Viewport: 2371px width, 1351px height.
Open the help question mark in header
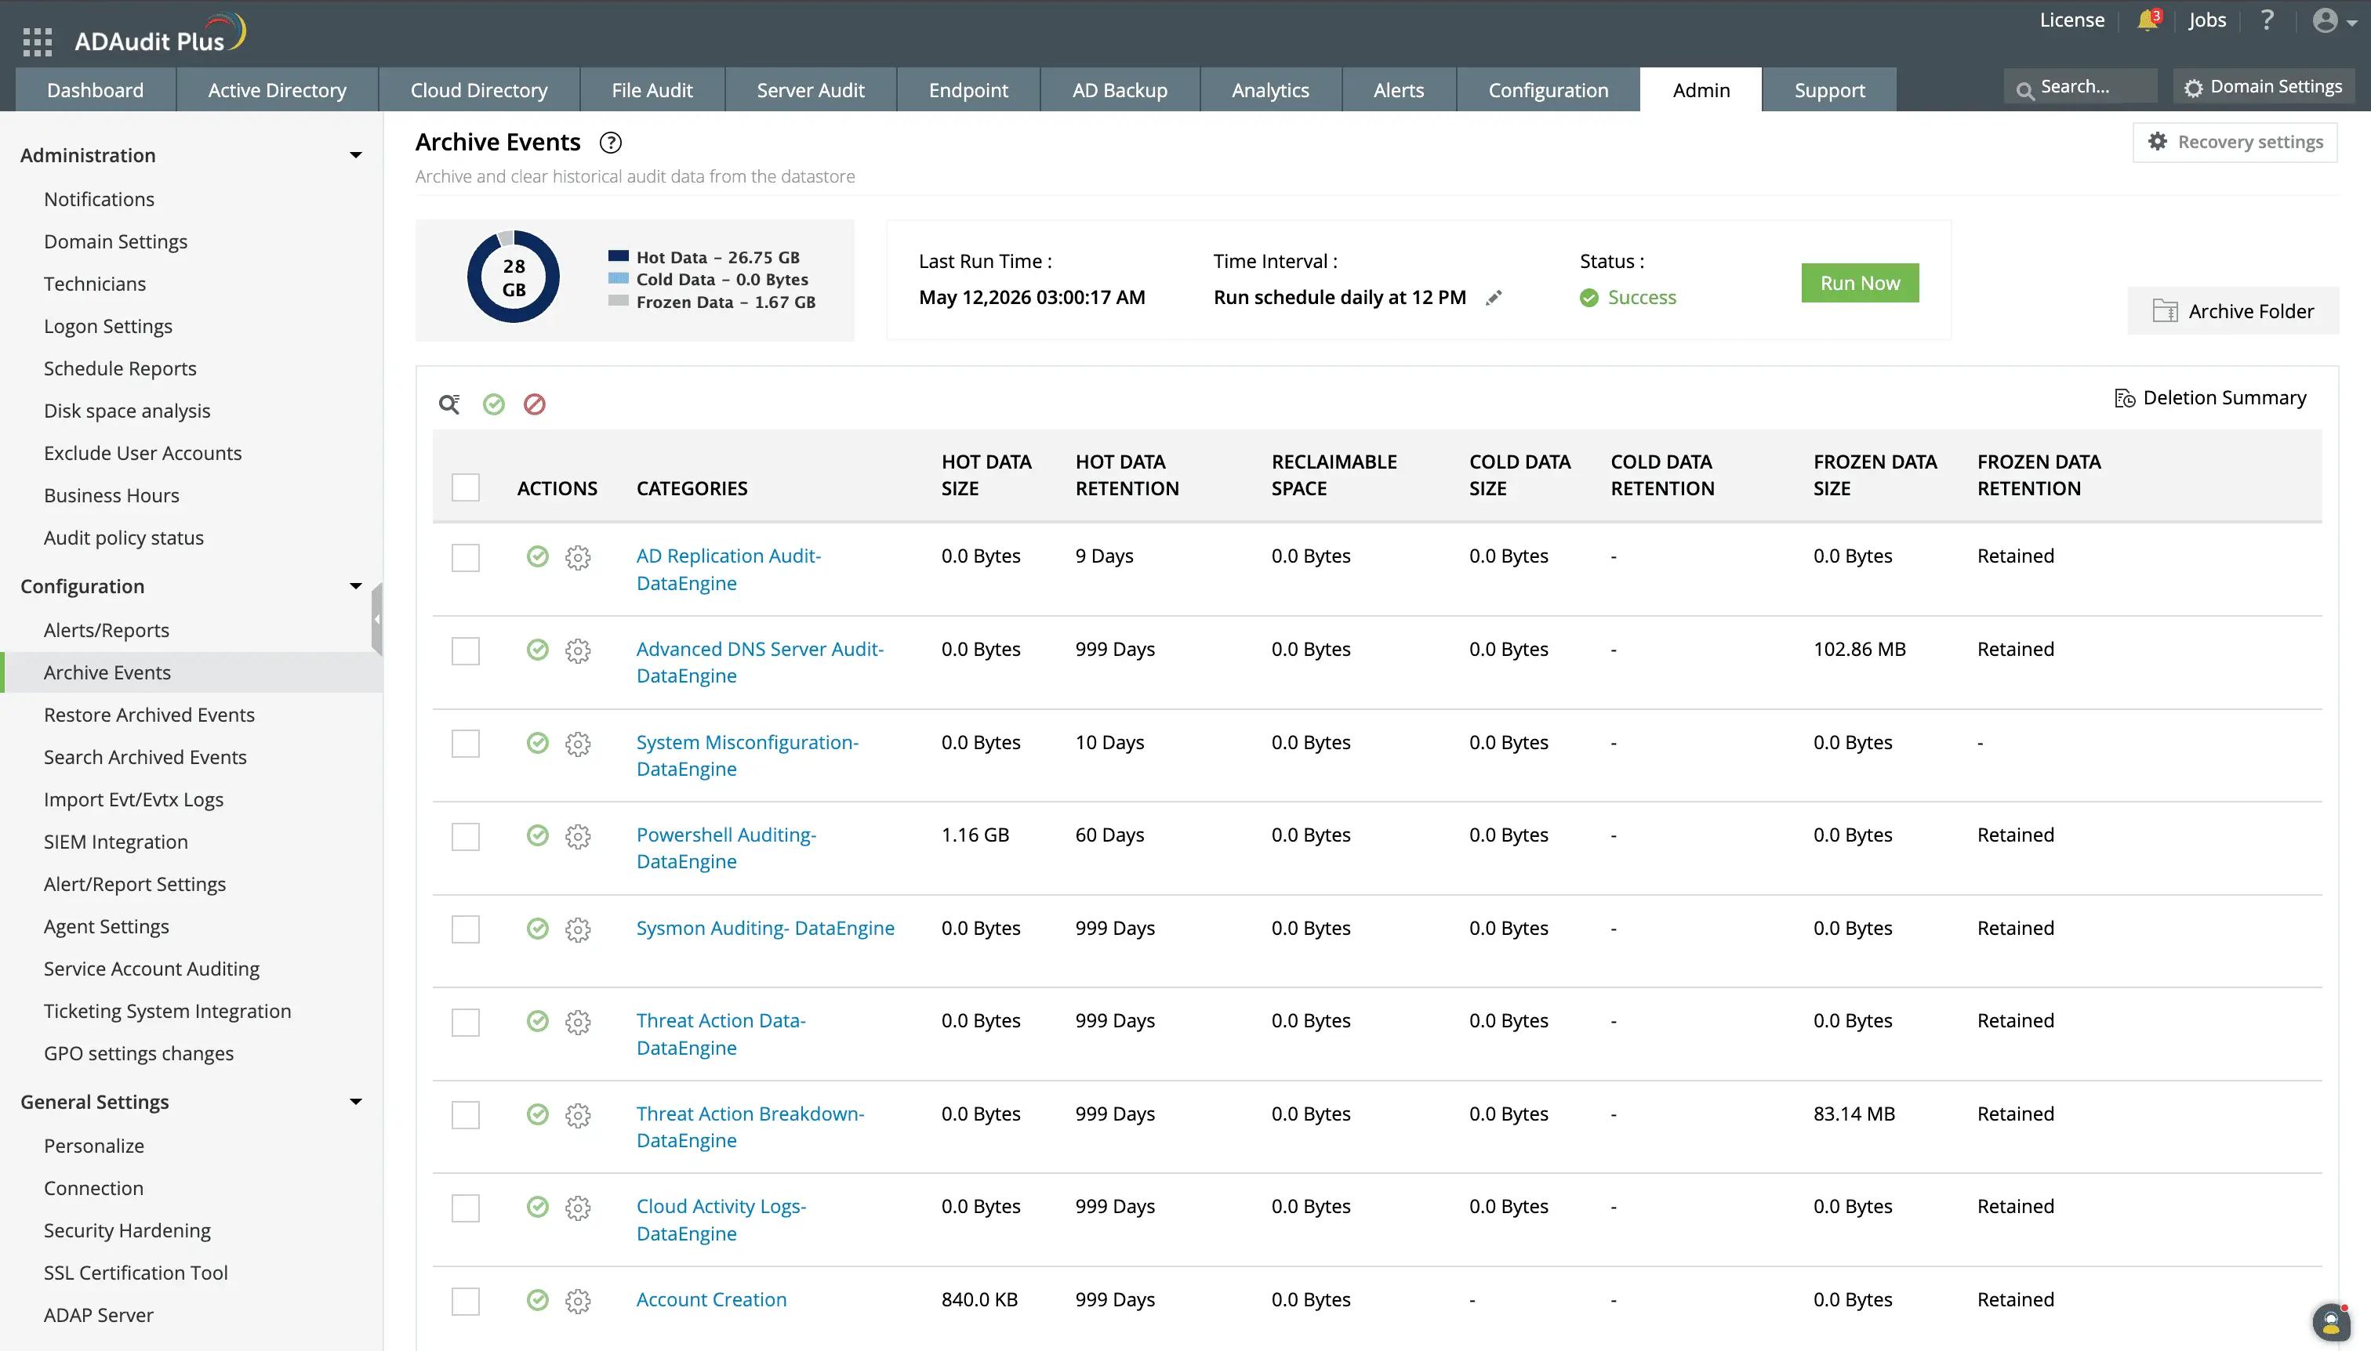click(2267, 20)
